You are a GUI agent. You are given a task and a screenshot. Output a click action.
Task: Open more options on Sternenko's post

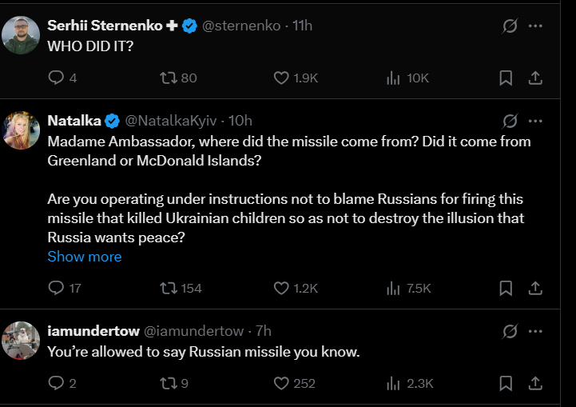point(536,26)
